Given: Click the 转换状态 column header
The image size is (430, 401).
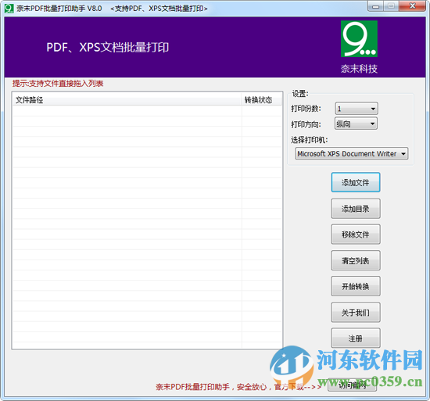Looking at the screenshot, I should (261, 100).
